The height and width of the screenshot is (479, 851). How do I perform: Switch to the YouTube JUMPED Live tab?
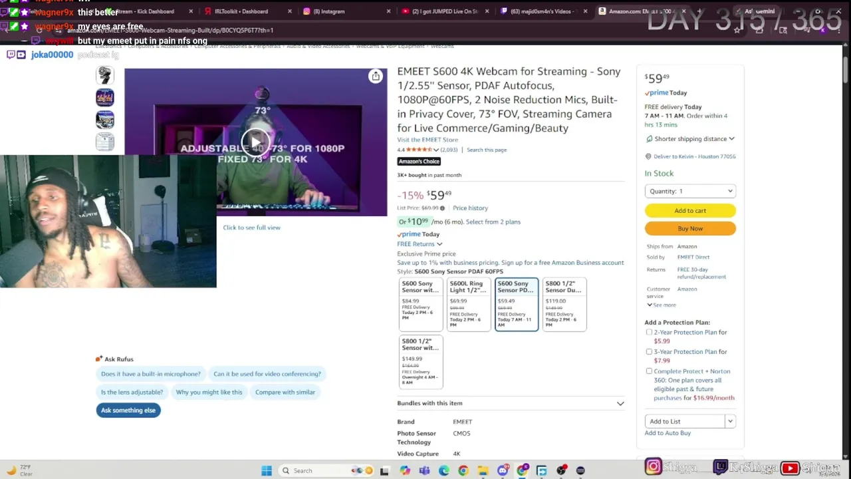point(445,11)
